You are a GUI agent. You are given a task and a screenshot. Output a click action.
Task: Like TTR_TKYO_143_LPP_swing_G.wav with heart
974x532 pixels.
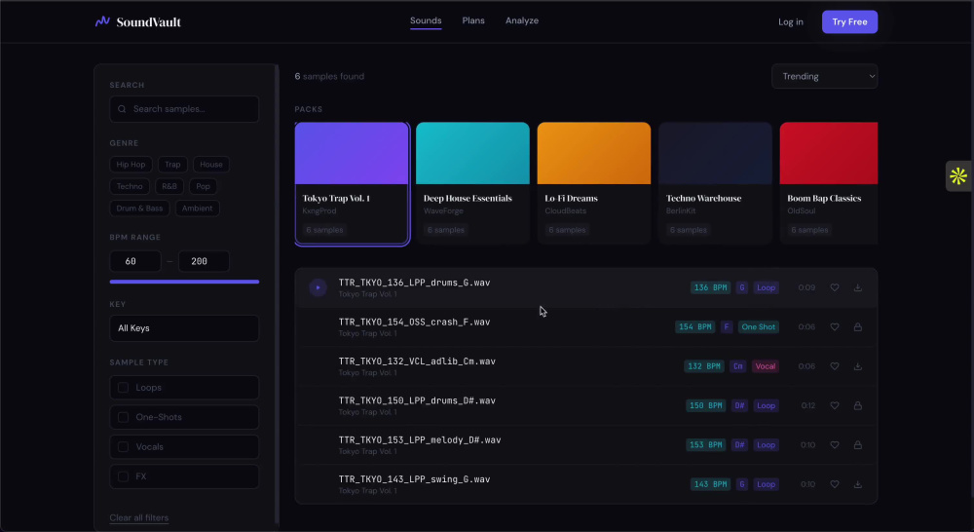coord(835,484)
